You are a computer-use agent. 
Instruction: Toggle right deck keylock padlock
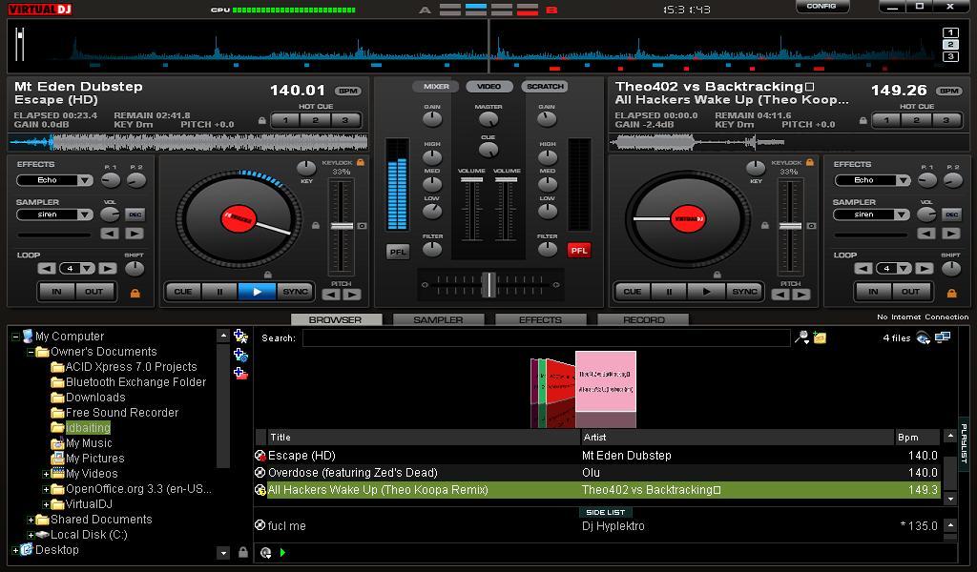pyautogui.click(x=809, y=162)
